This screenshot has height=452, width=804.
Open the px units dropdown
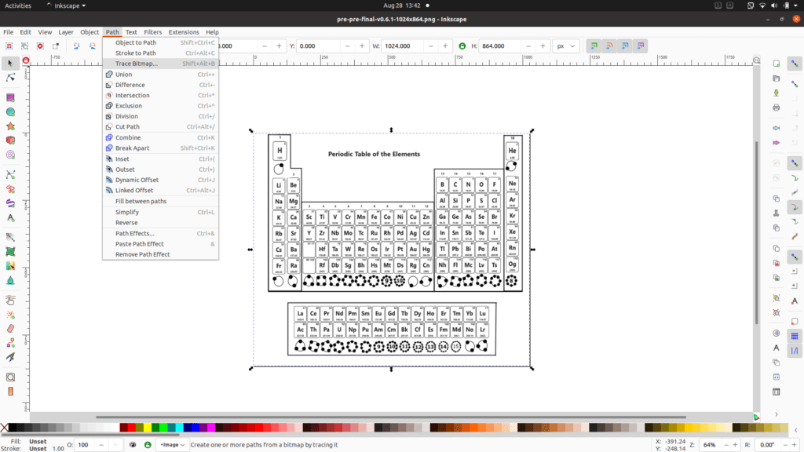[565, 46]
